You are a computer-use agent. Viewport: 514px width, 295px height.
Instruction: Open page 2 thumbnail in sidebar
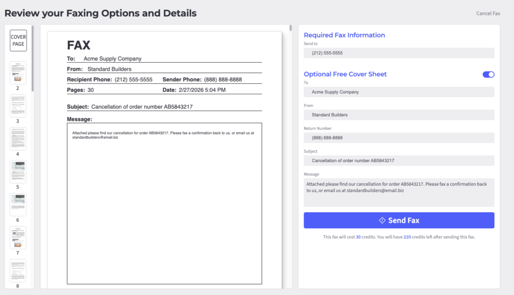click(x=18, y=72)
